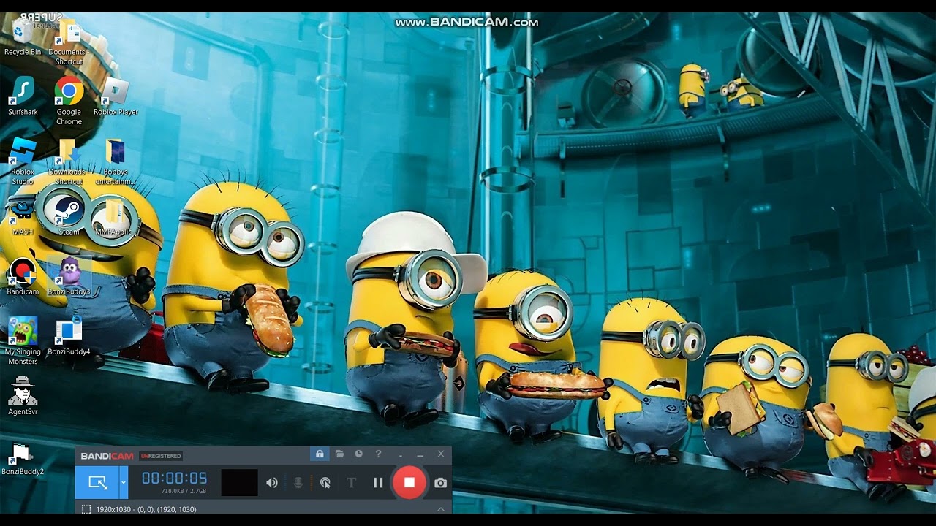Launch Surfshark from the desktop

pyautogui.click(x=23, y=96)
